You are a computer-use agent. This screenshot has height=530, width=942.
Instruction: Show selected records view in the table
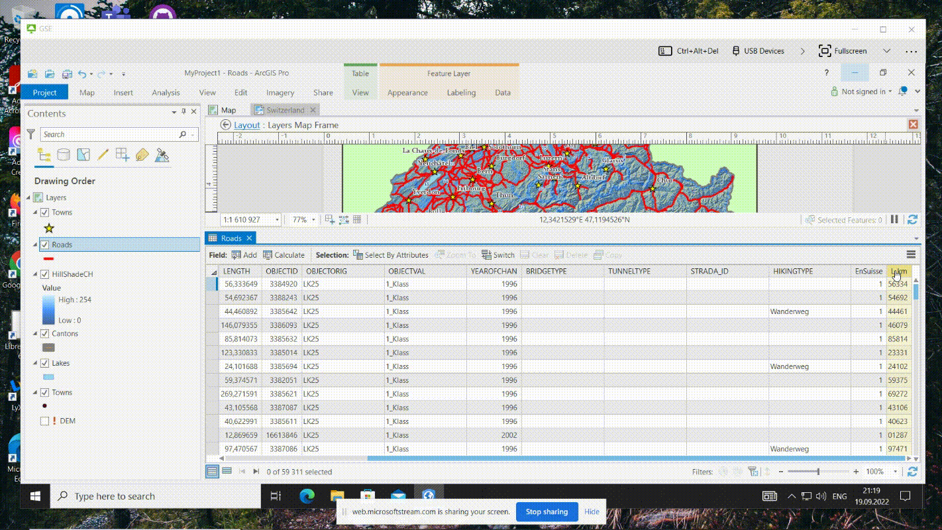(227, 472)
